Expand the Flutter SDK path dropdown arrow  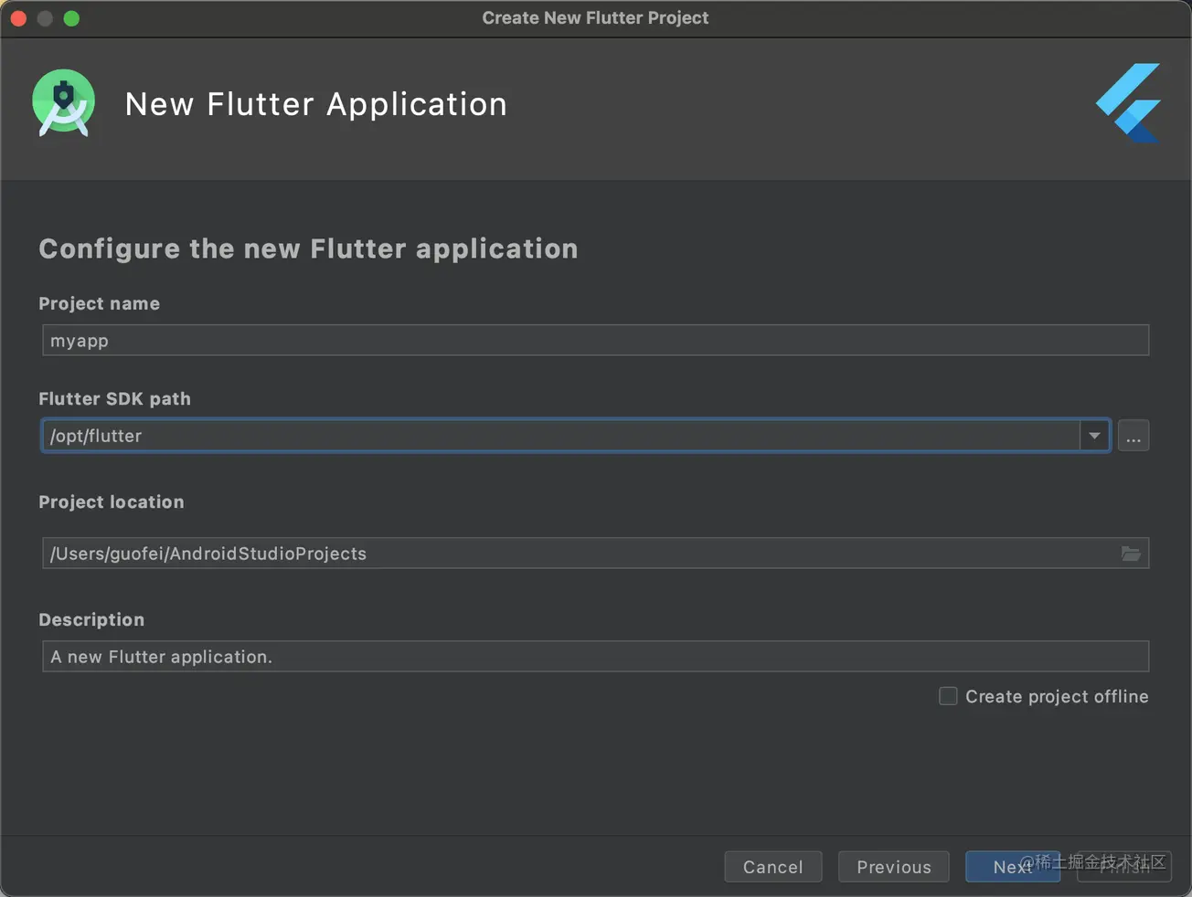[x=1094, y=436]
